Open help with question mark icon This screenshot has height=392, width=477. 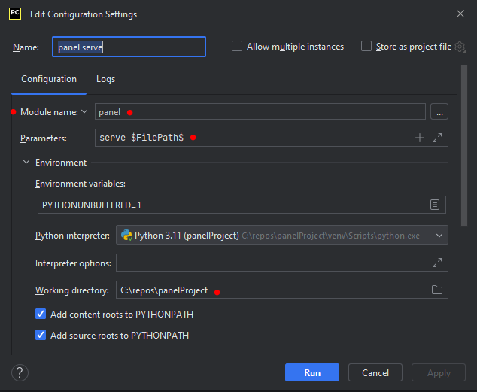20,372
